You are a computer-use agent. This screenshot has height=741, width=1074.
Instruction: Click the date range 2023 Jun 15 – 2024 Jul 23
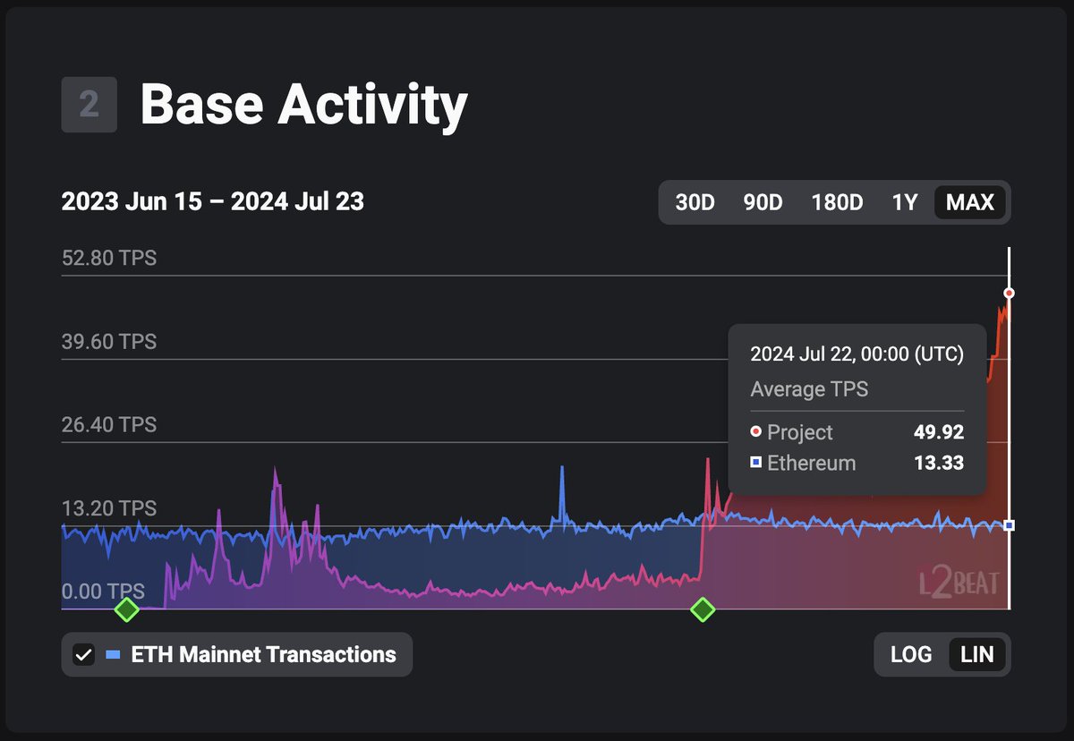pos(213,202)
